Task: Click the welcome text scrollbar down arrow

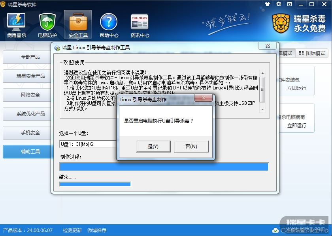Action: coord(262,110)
